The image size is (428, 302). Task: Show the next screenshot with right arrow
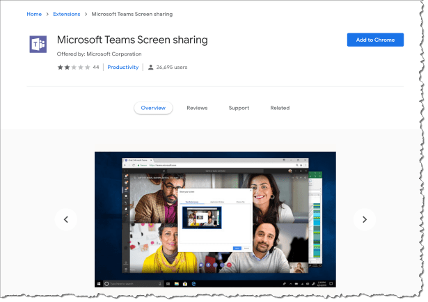[x=365, y=219]
